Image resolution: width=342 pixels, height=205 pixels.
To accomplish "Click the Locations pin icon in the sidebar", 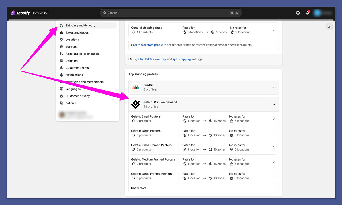I will click(62, 40).
